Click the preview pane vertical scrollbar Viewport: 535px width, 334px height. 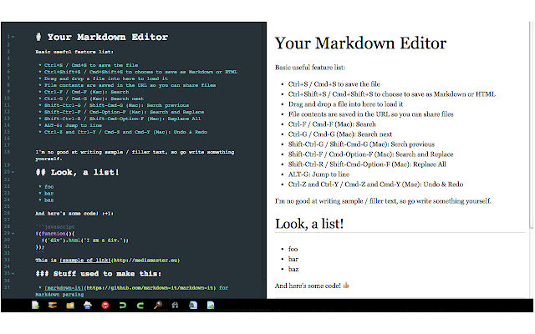tap(531, 125)
